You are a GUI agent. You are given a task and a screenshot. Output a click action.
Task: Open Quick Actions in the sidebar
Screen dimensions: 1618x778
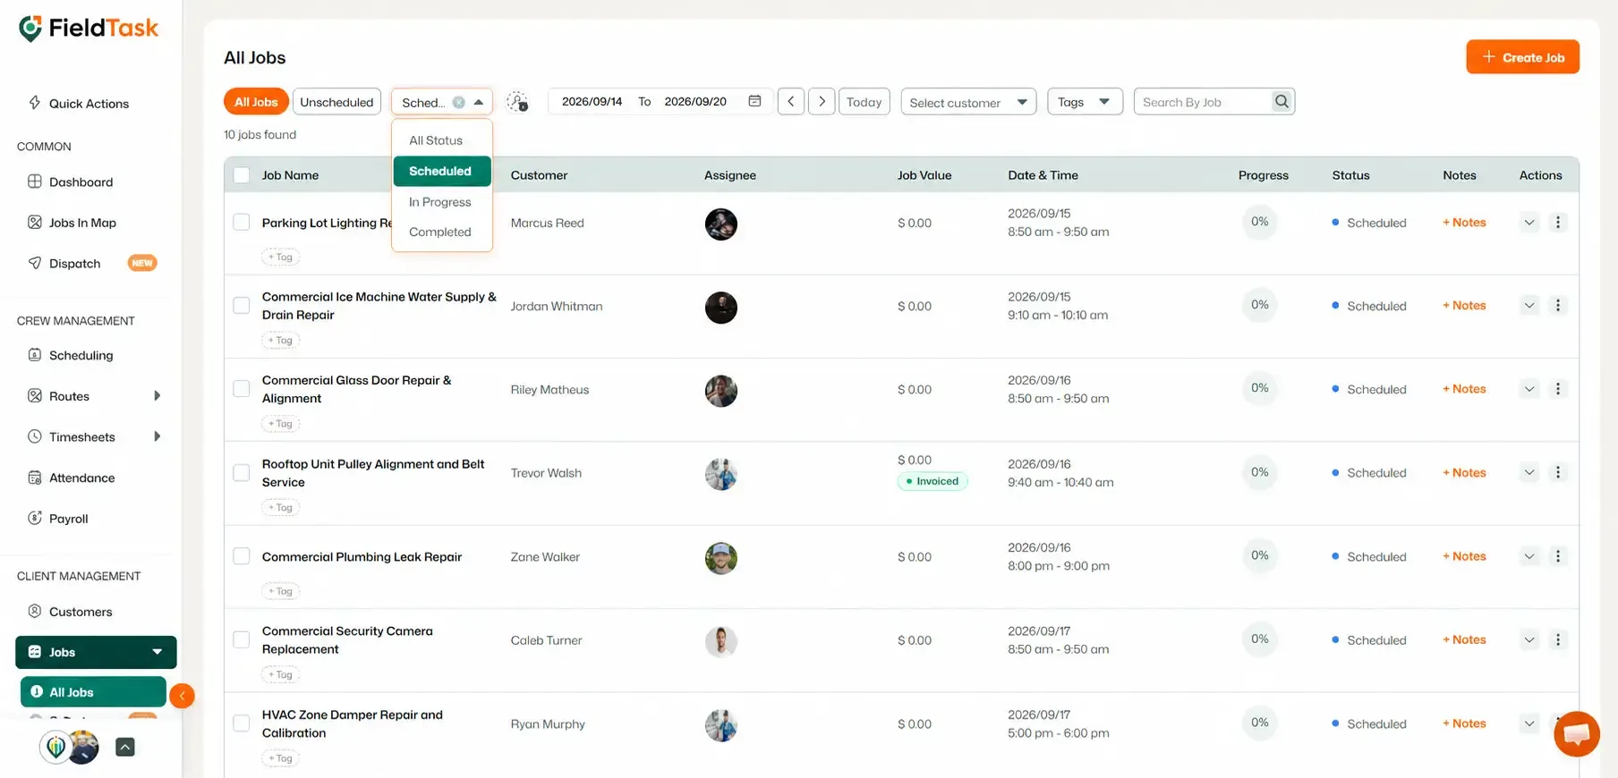pos(79,104)
